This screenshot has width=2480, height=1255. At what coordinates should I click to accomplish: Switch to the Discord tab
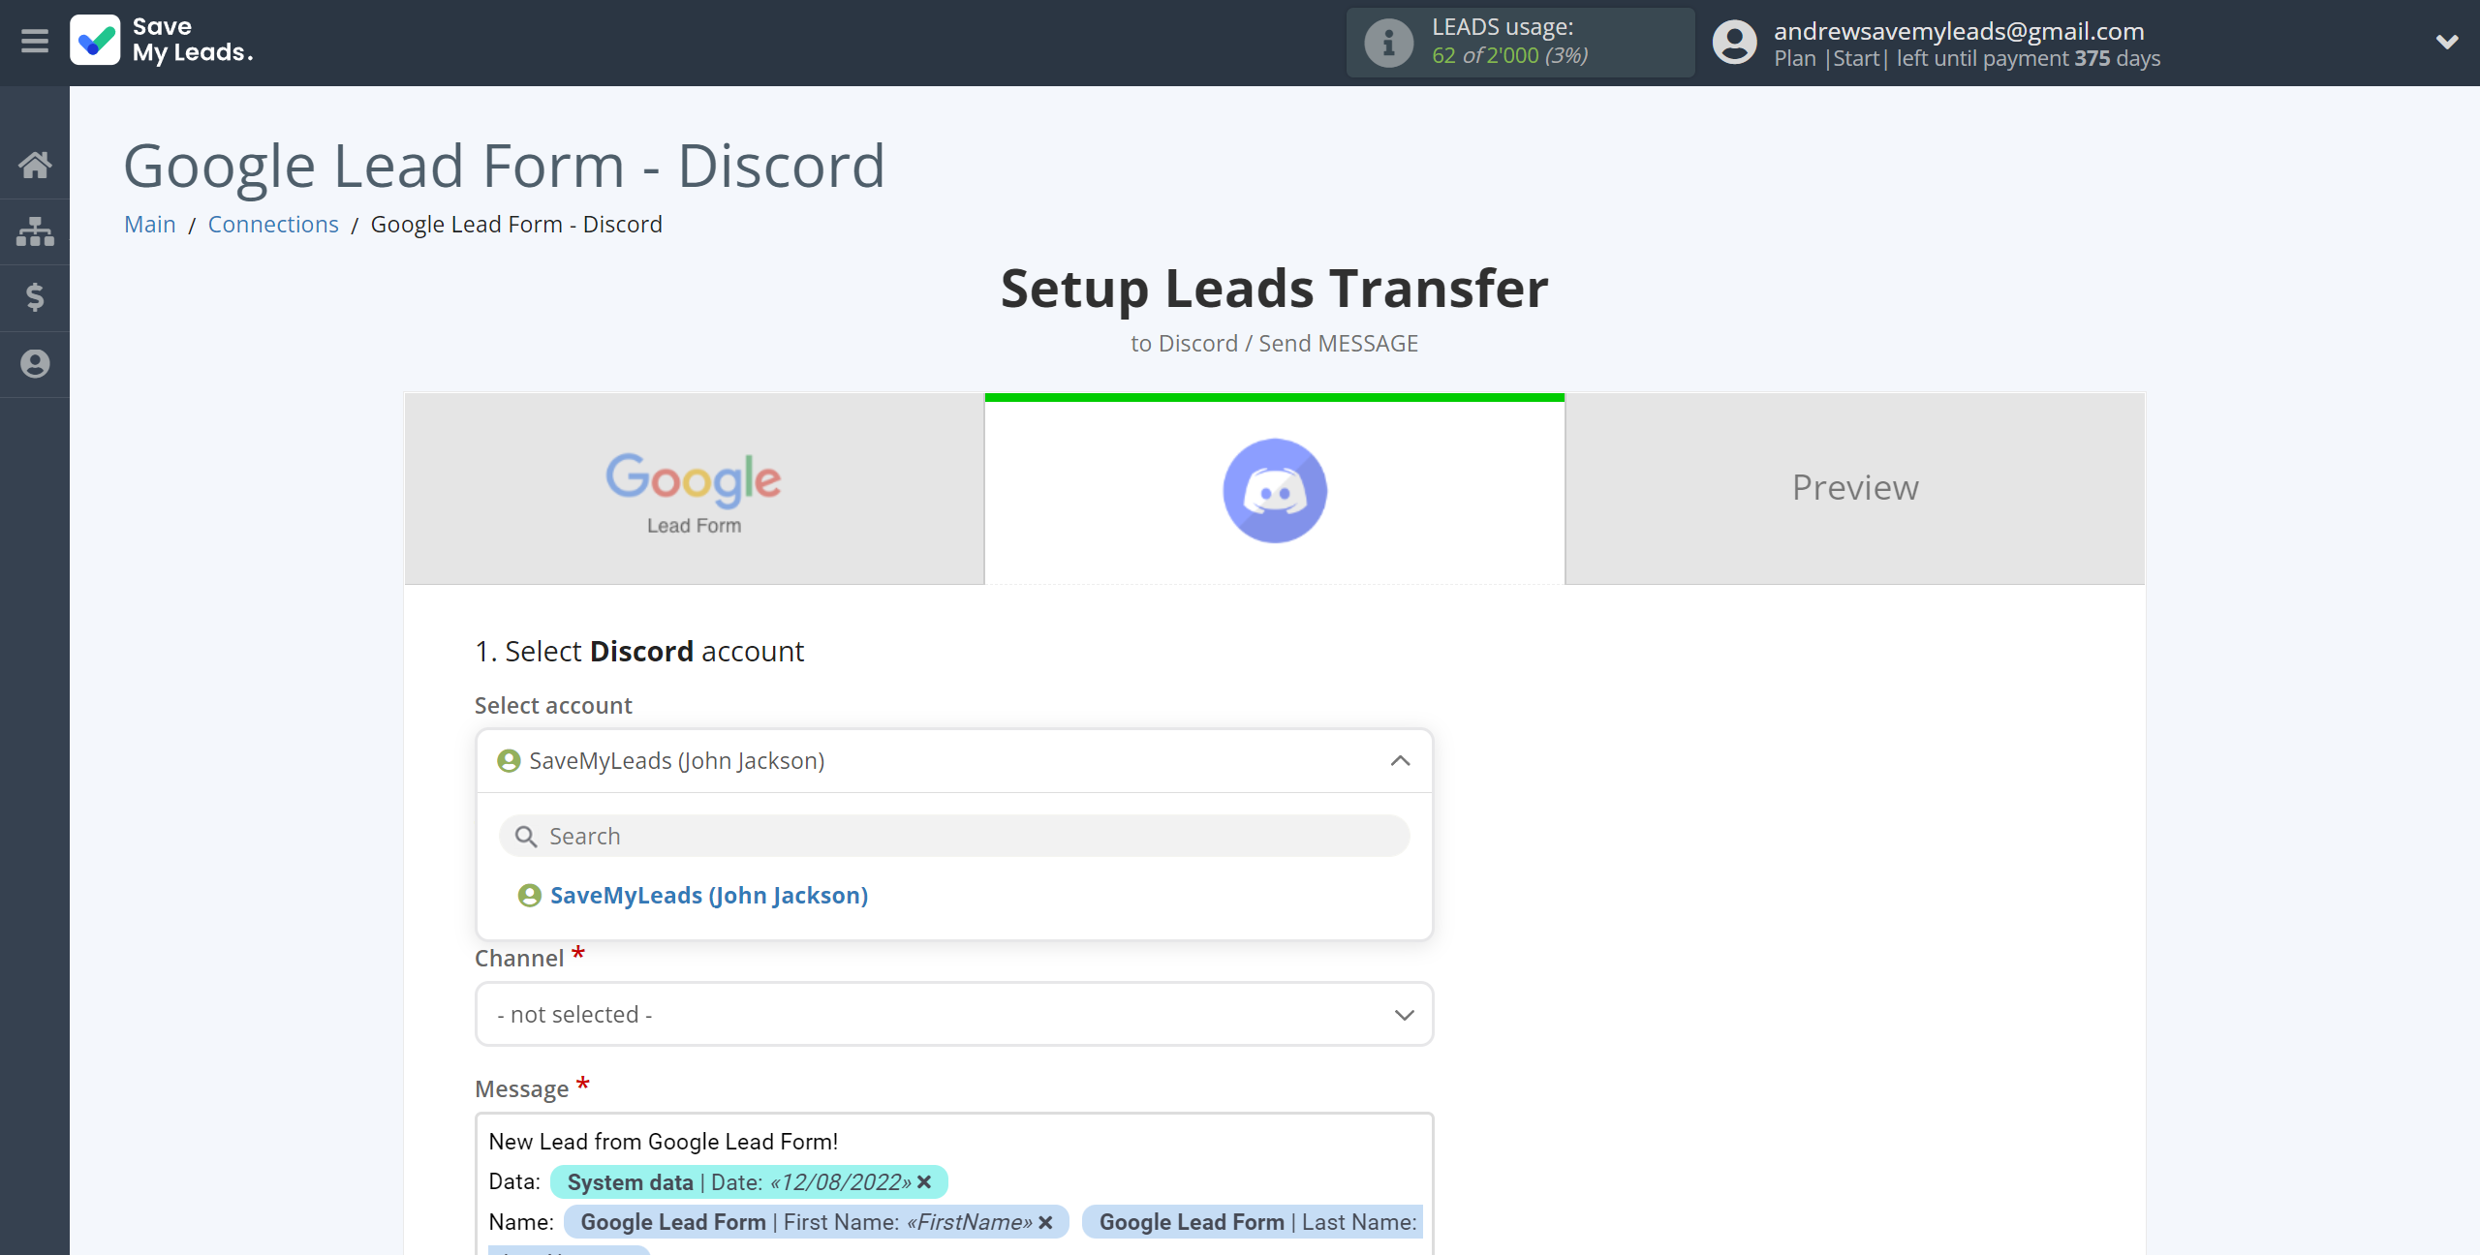1275,489
